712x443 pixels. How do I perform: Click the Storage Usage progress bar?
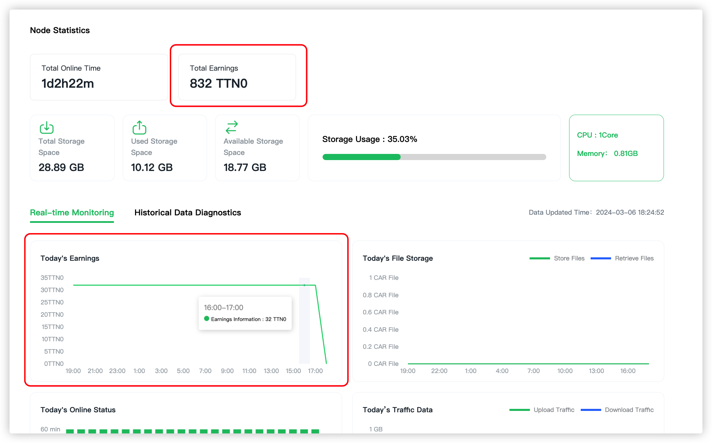[434, 157]
